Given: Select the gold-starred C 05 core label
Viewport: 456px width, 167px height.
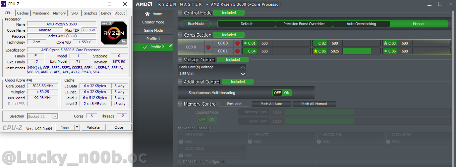Looking at the screenshot, I should coord(320,51).
